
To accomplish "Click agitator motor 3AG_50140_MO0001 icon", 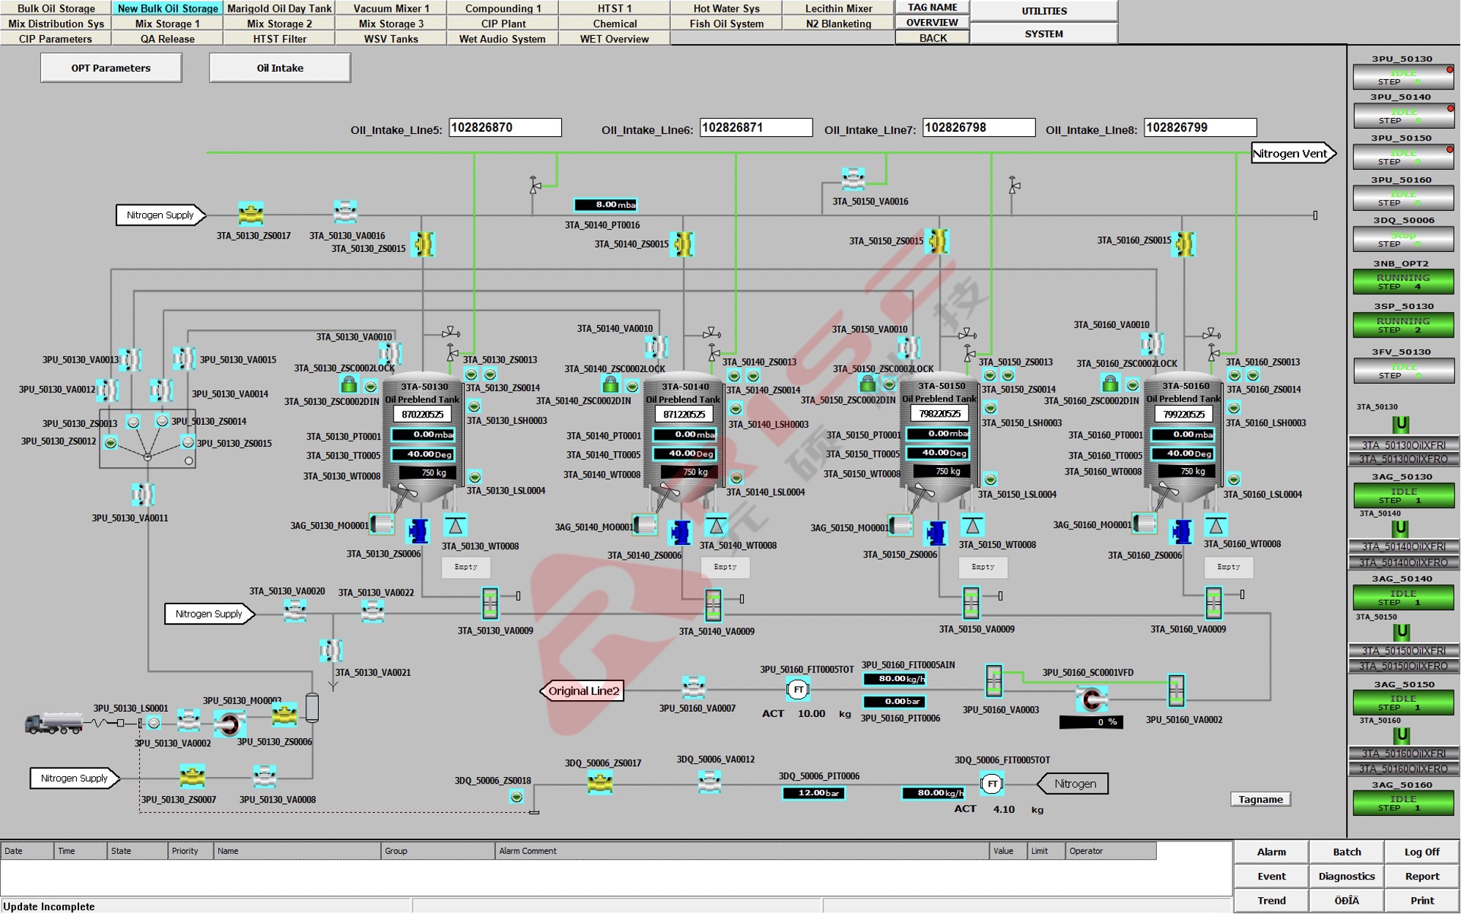I will pos(645,525).
